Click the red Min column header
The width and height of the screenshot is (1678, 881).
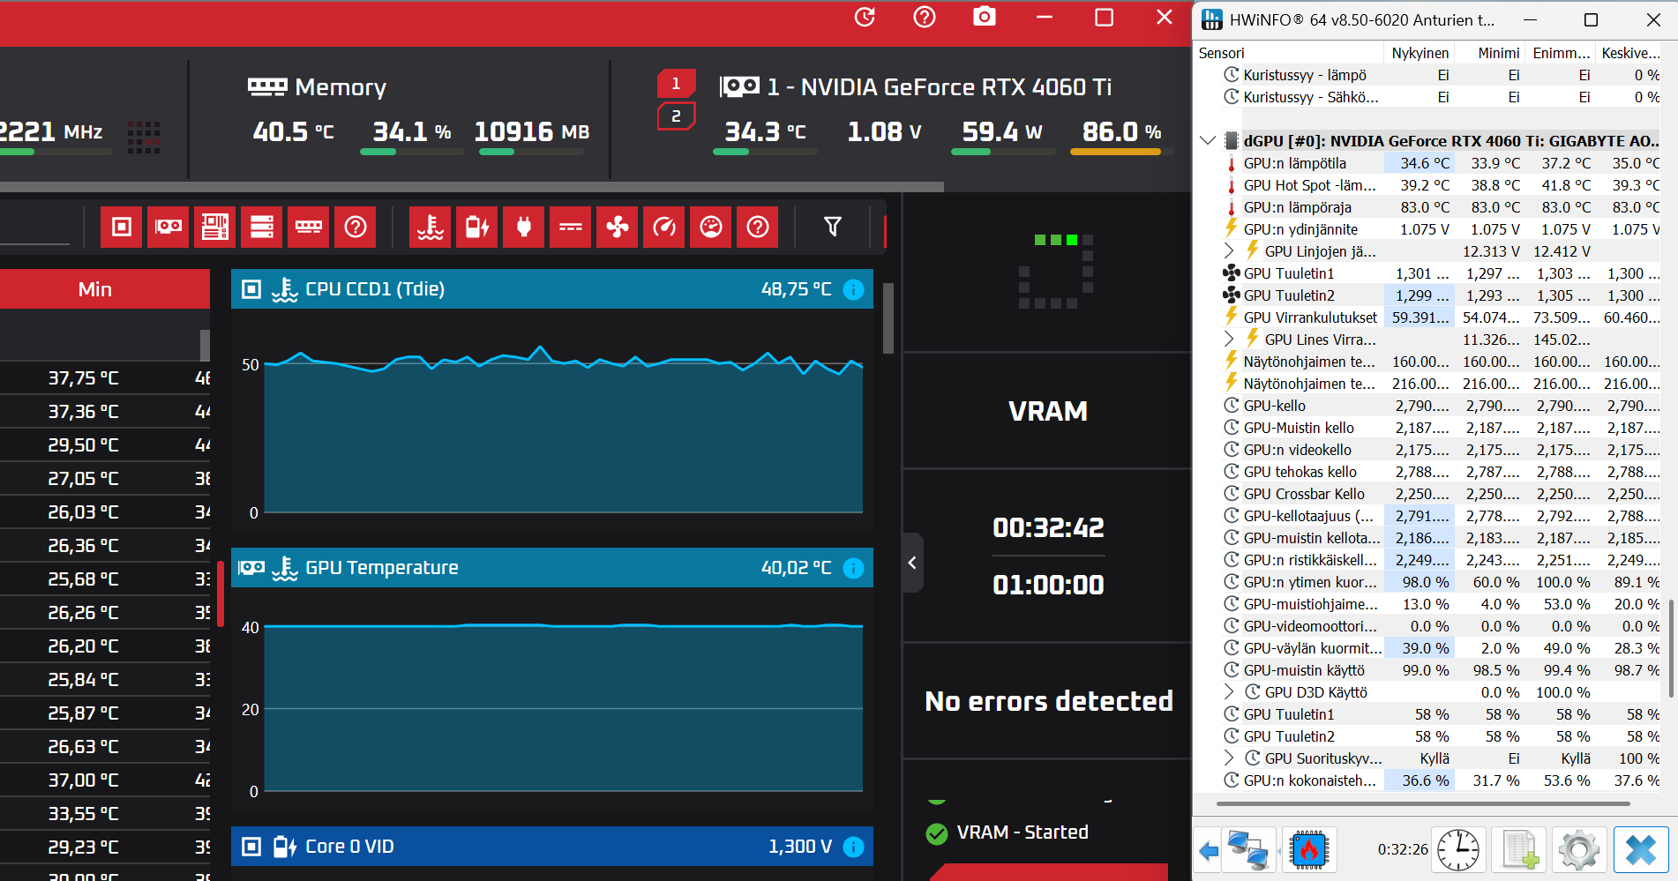click(x=95, y=289)
